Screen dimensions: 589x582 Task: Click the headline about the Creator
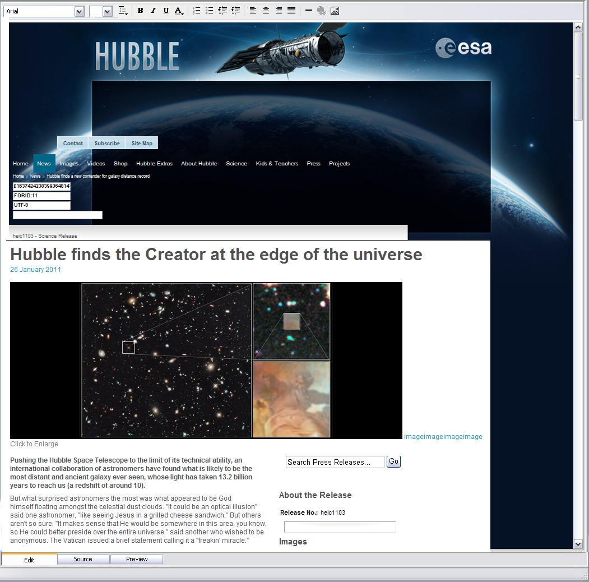[216, 255]
